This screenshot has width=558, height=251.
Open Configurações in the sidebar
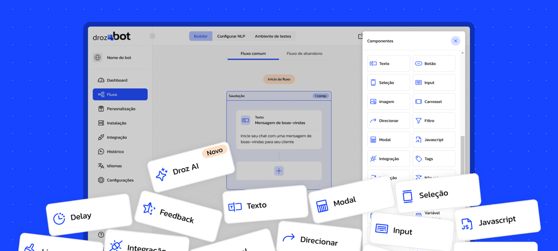(x=120, y=180)
